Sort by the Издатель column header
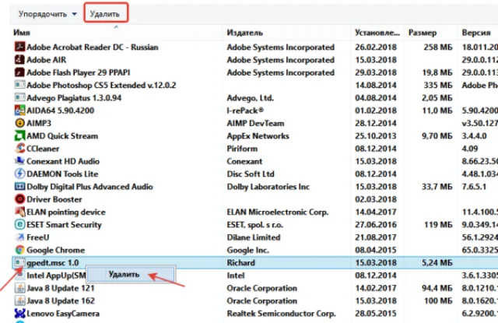Image resolution: width=498 pixels, height=323 pixels. [244, 33]
